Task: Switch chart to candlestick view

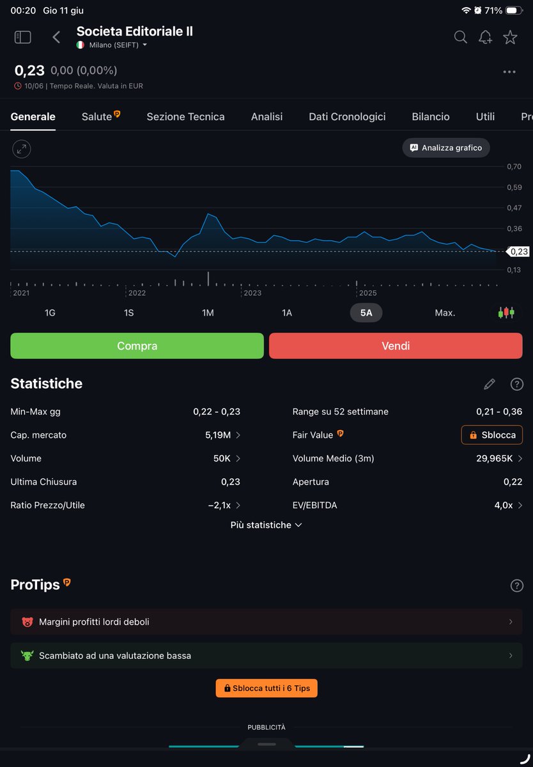Action: [506, 313]
